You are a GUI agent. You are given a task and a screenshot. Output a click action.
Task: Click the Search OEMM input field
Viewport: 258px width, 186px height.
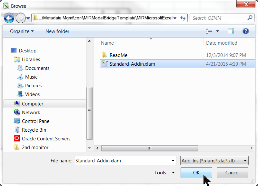click(x=219, y=18)
